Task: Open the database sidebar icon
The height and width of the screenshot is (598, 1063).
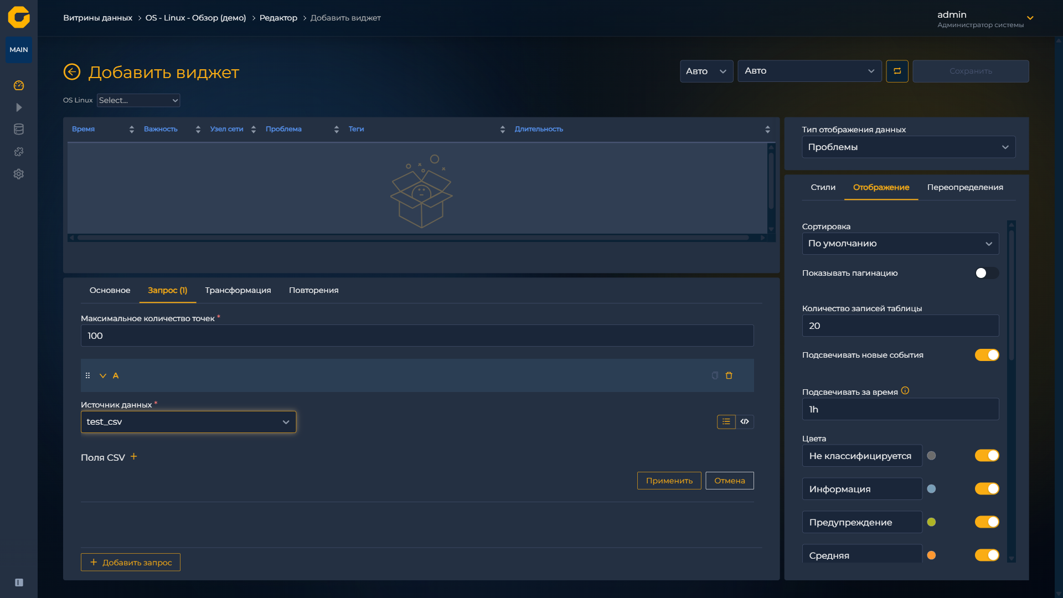Action: [x=19, y=130]
